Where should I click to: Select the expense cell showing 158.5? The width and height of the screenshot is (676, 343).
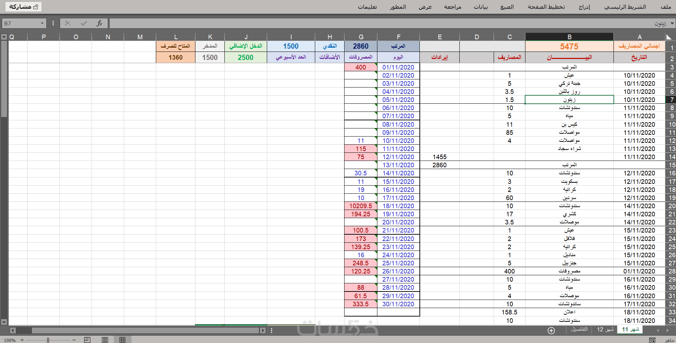coord(509,312)
